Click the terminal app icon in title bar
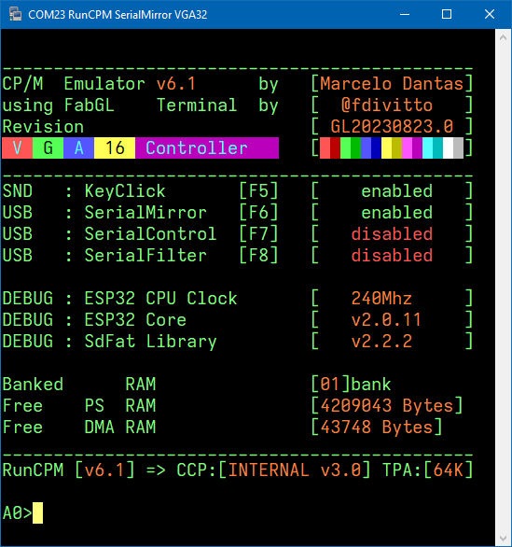The height and width of the screenshot is (547, 512). point(15,14)
